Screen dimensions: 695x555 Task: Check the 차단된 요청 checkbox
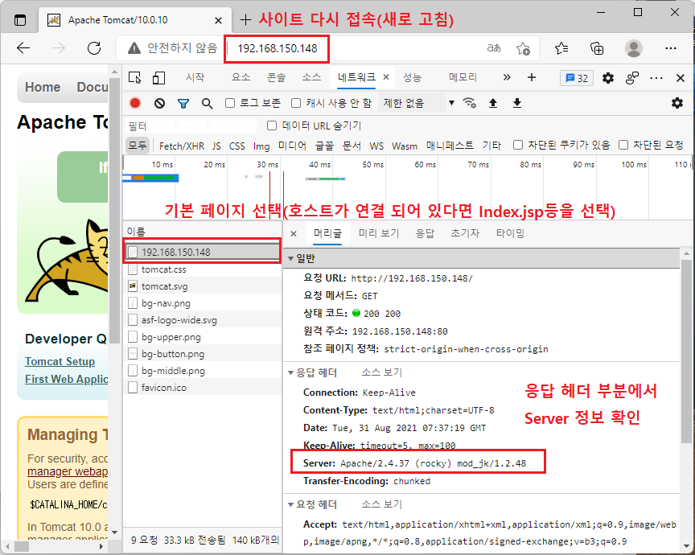[x=623, y=145]
